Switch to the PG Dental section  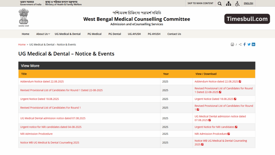click(x=115, y=34)
